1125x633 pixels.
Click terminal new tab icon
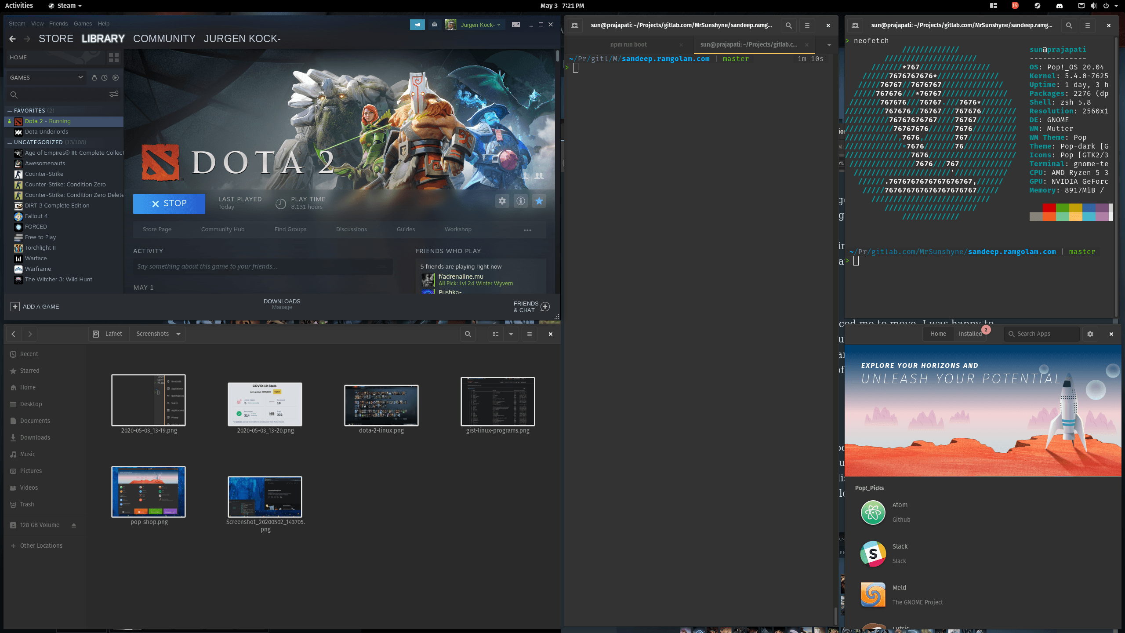[x=574, y=25]
